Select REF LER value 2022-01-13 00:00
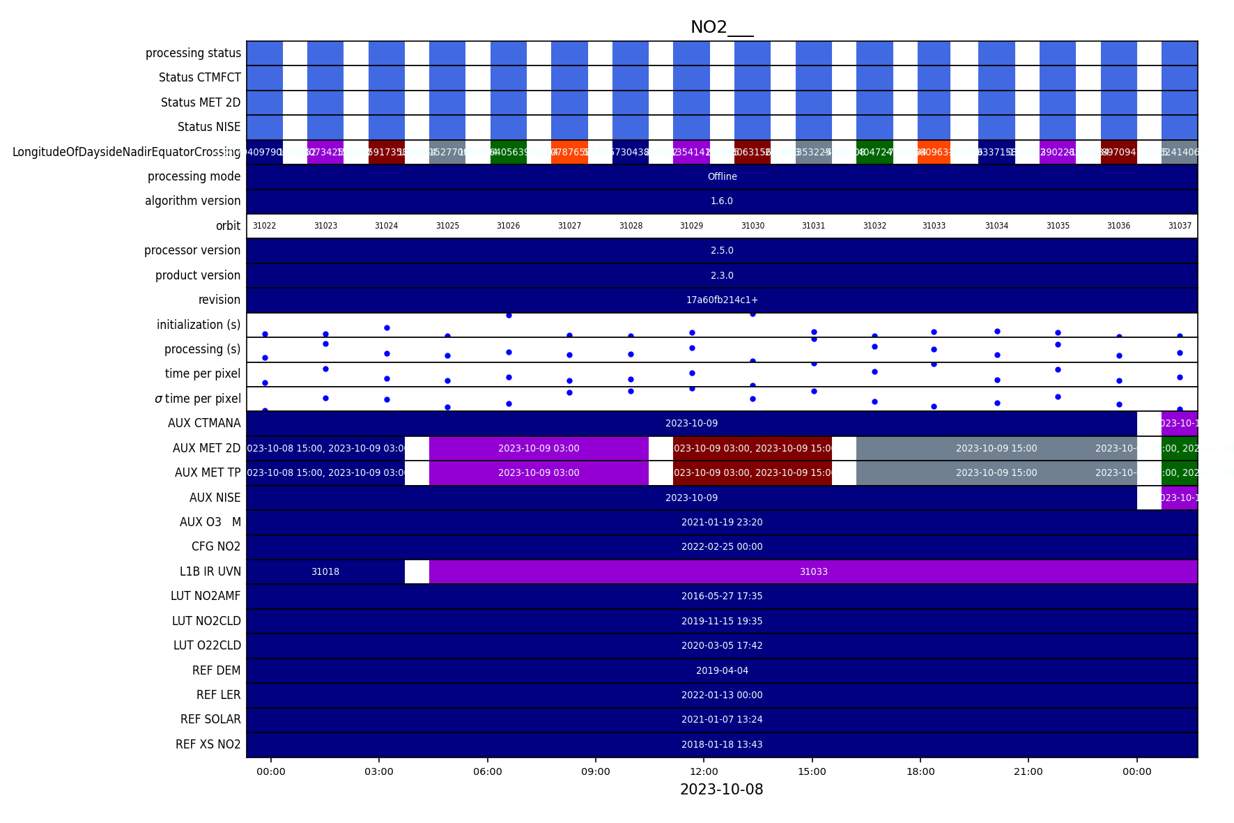Image resolution: width=1234 pixels, height=823 pixels. [x=722, y=695]
